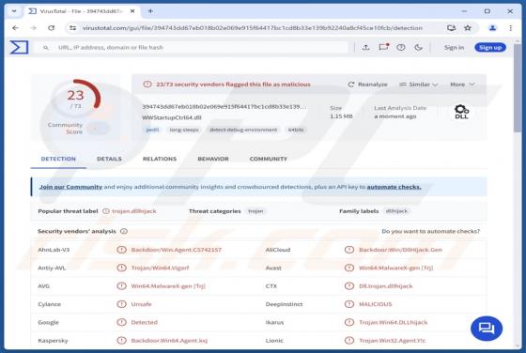Click the browser address bar URL

tap(253, 28)
